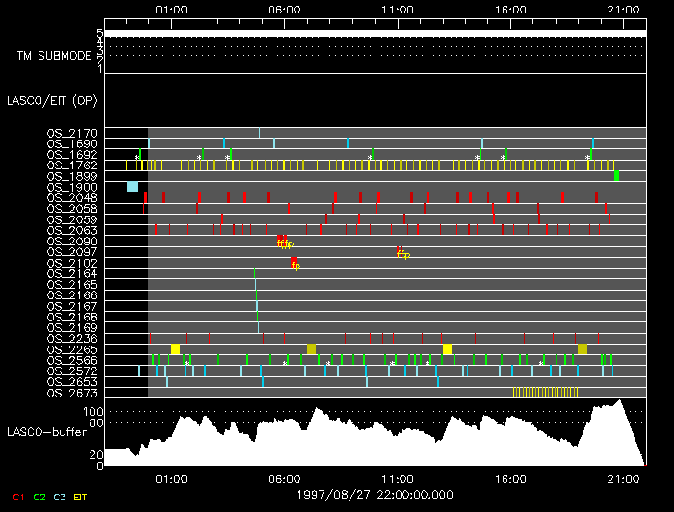The height and width of the screenshot is (512, 674).
Task: Click the yellow fp marker in OS_2102 row
Action: click(295, 264)
